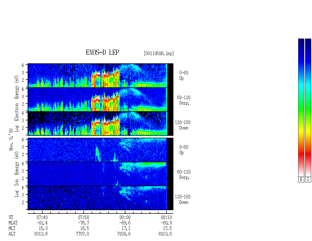Click the MLAT row label

pos(13,223)
